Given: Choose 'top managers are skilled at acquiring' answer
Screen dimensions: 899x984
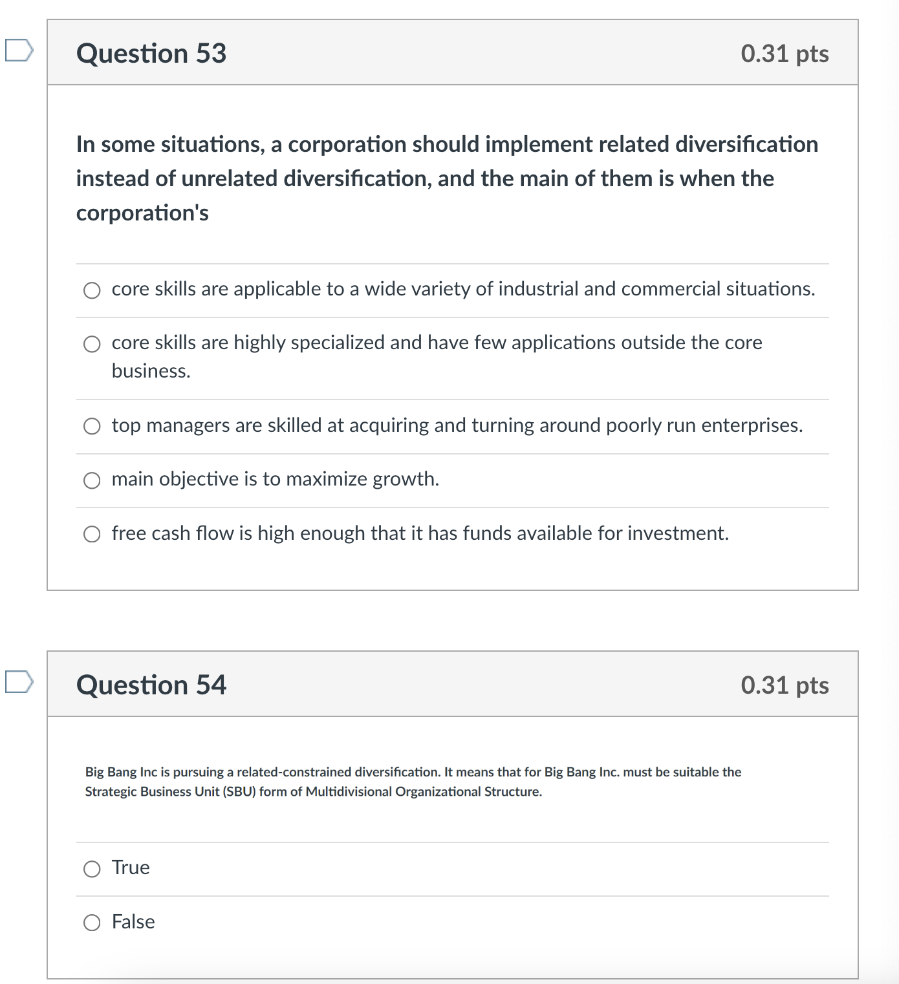Looking at the screenshot, I should click(x=91, y=425).
